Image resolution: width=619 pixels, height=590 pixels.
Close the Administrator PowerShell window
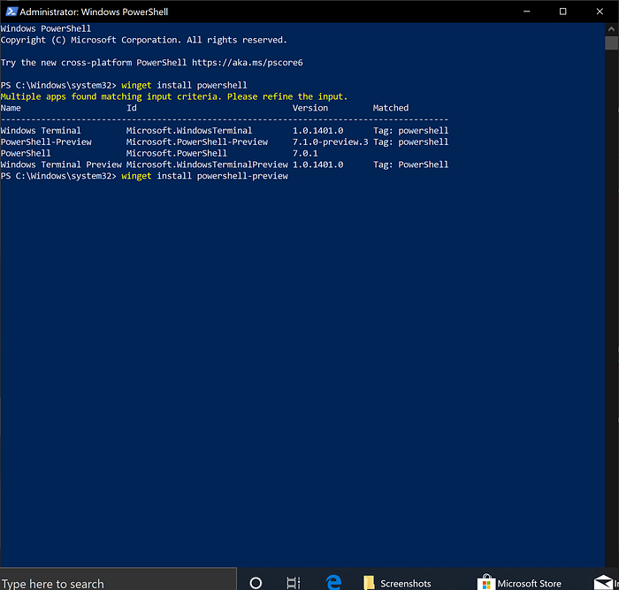(600, 11)
